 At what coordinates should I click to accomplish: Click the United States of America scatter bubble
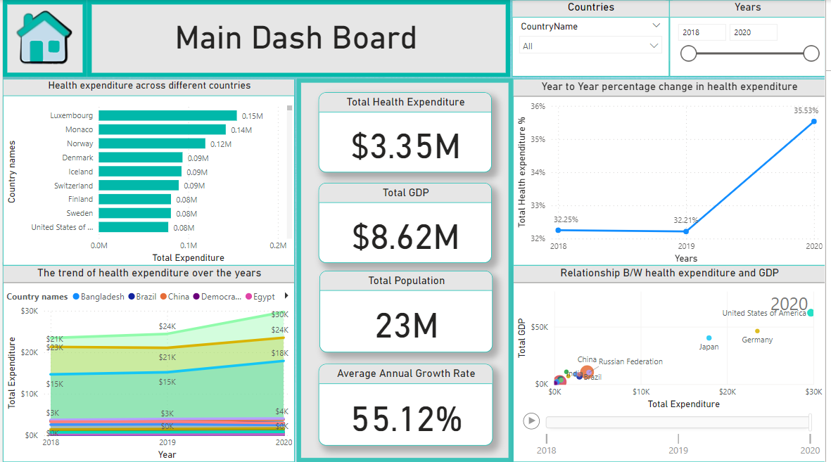(x=811, y=312)
